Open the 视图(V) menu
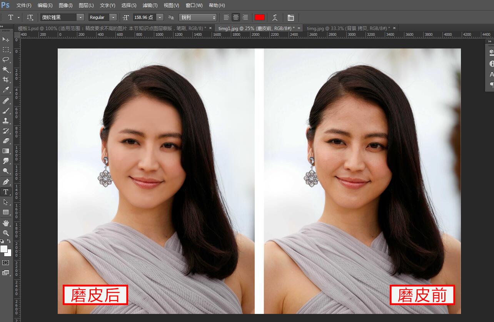494x322 pixels. point(171,5)
